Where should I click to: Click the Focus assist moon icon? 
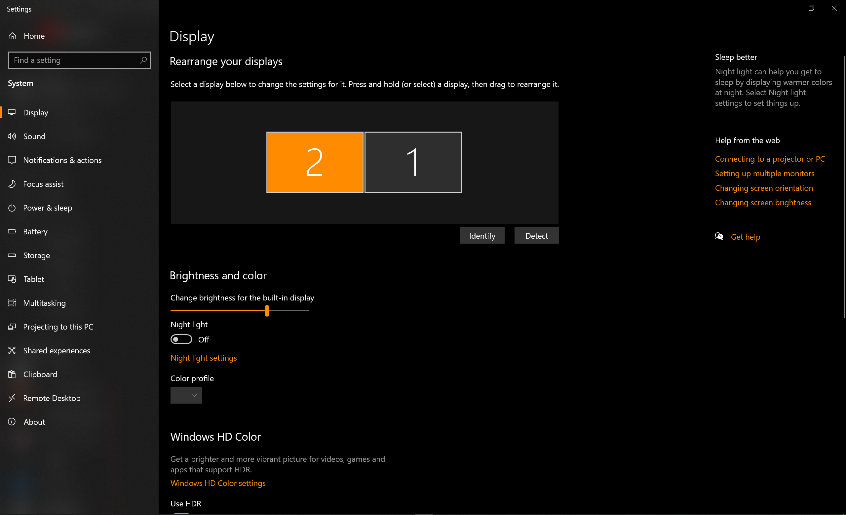(x=12, y=184)
